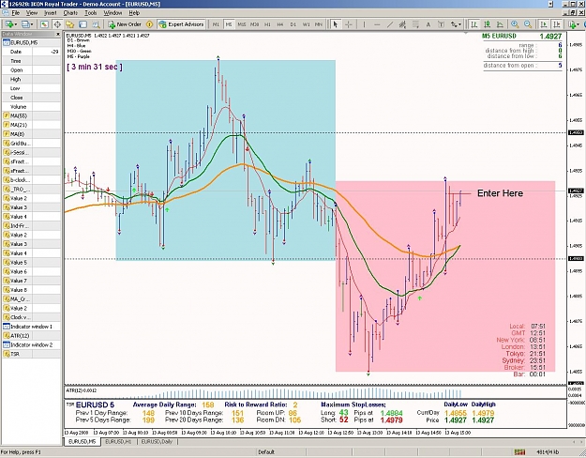Image resolution: width=586 pixels, height=458 pixels.
Task: Select the horizontal line drawing tool
Action: click(x=377, y=24)
